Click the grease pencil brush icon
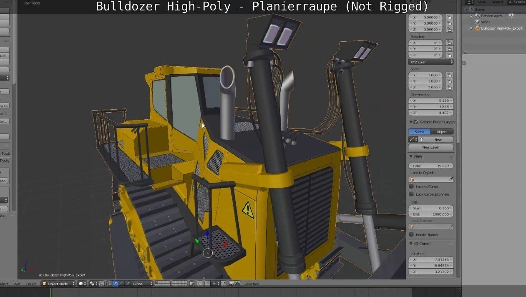The height and width of the screenshot is (297, 526). pos(412,139)
